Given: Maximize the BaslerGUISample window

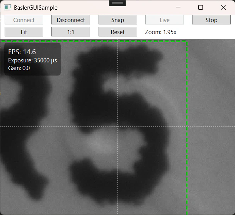Looking at the screenshot, I should (201, 7).
